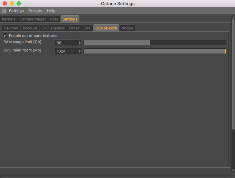Switch to the Kernels tab

(9, 19)
